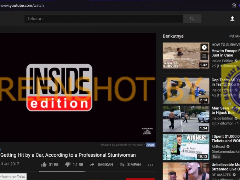The height and width of the screenshot is (180, 240).
Task: Click the youtube.com/watch address bar URL
Action: click(x=22, y=6)
